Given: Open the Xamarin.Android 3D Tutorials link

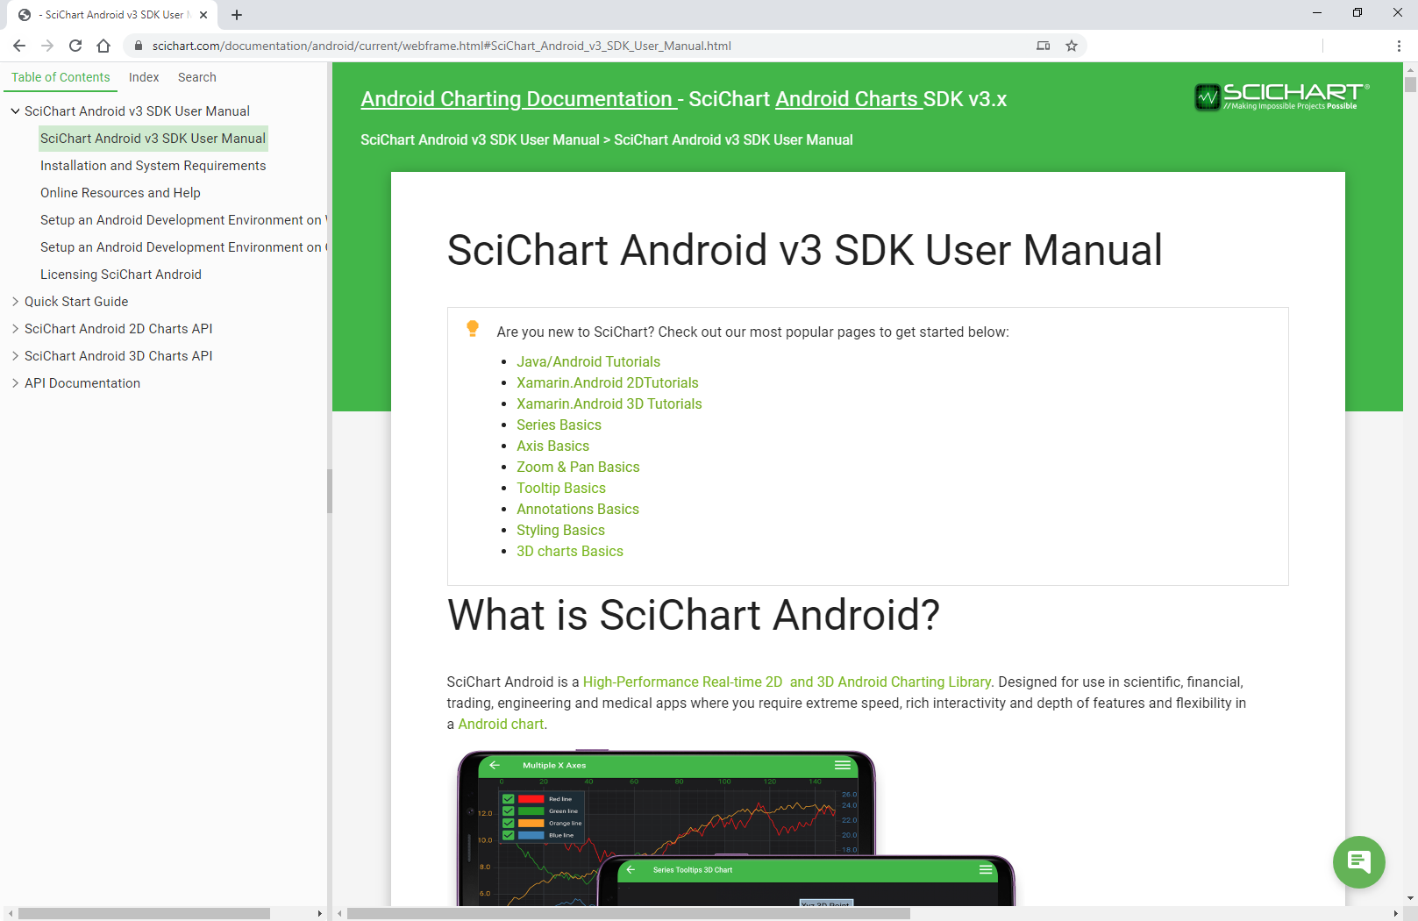Looking at the screenshot, I should coord(609,403).
